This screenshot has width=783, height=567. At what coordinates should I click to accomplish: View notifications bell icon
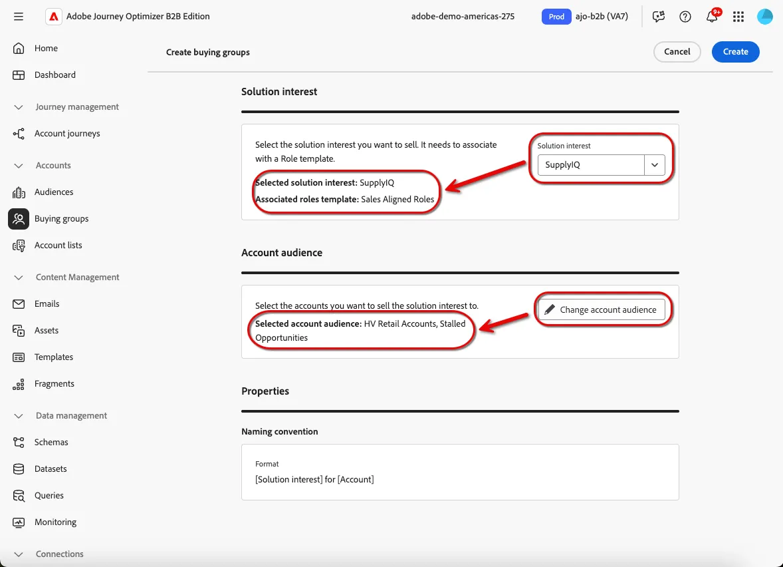(x=712, y=17)
